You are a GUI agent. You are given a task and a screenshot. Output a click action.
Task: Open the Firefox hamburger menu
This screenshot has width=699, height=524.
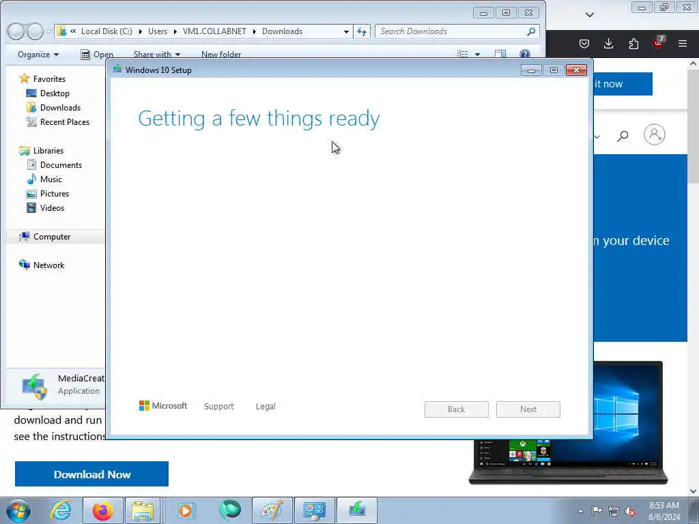pyautogui.click(x=683, y=44)
